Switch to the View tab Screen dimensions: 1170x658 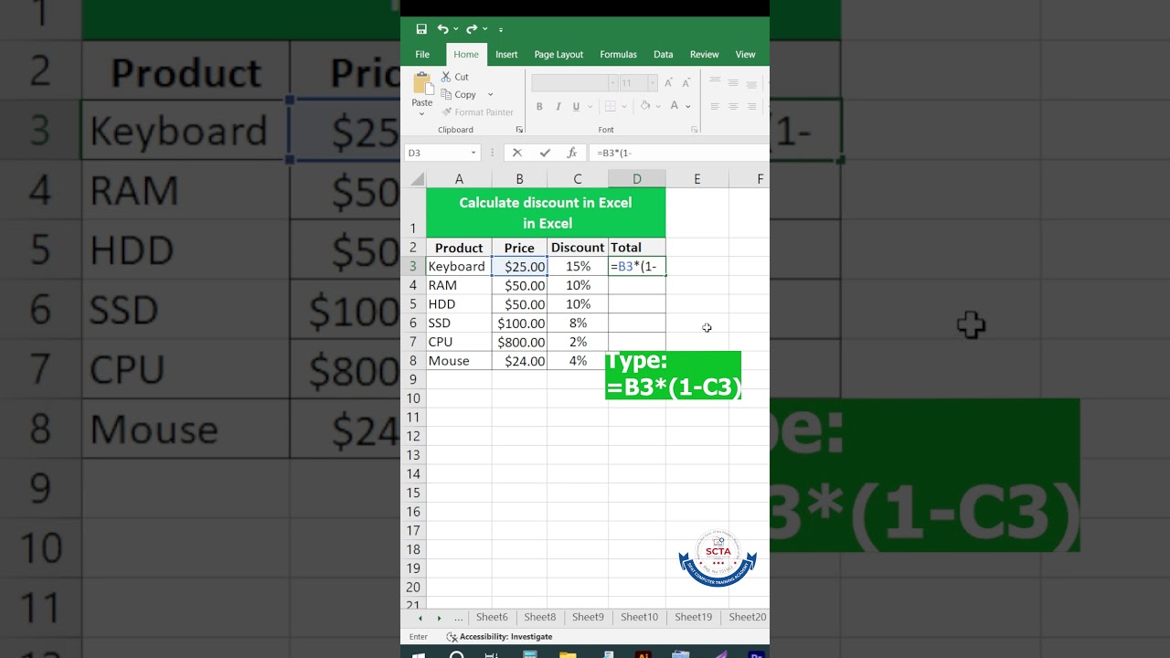tap(746, 54)
